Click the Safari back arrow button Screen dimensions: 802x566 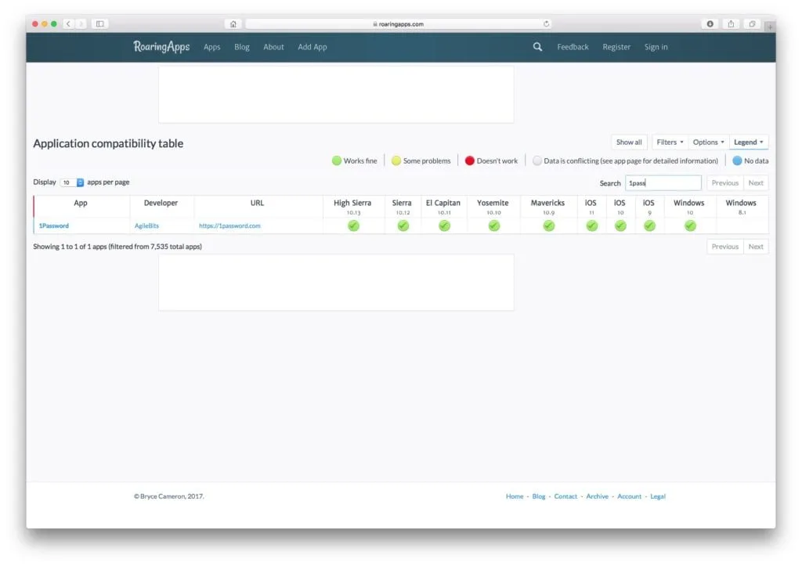click(x=68, y=24)
